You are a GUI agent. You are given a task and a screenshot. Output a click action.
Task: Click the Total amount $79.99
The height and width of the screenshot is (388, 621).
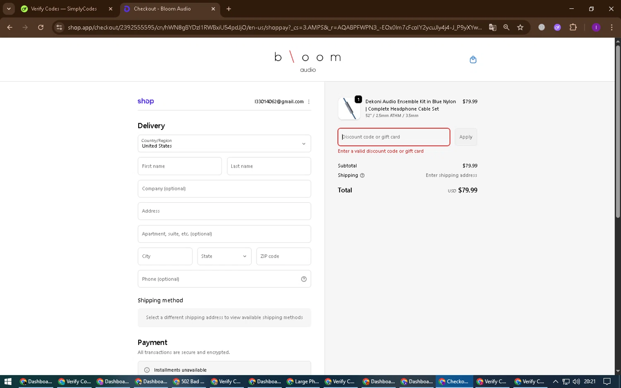tap(468, 190)
